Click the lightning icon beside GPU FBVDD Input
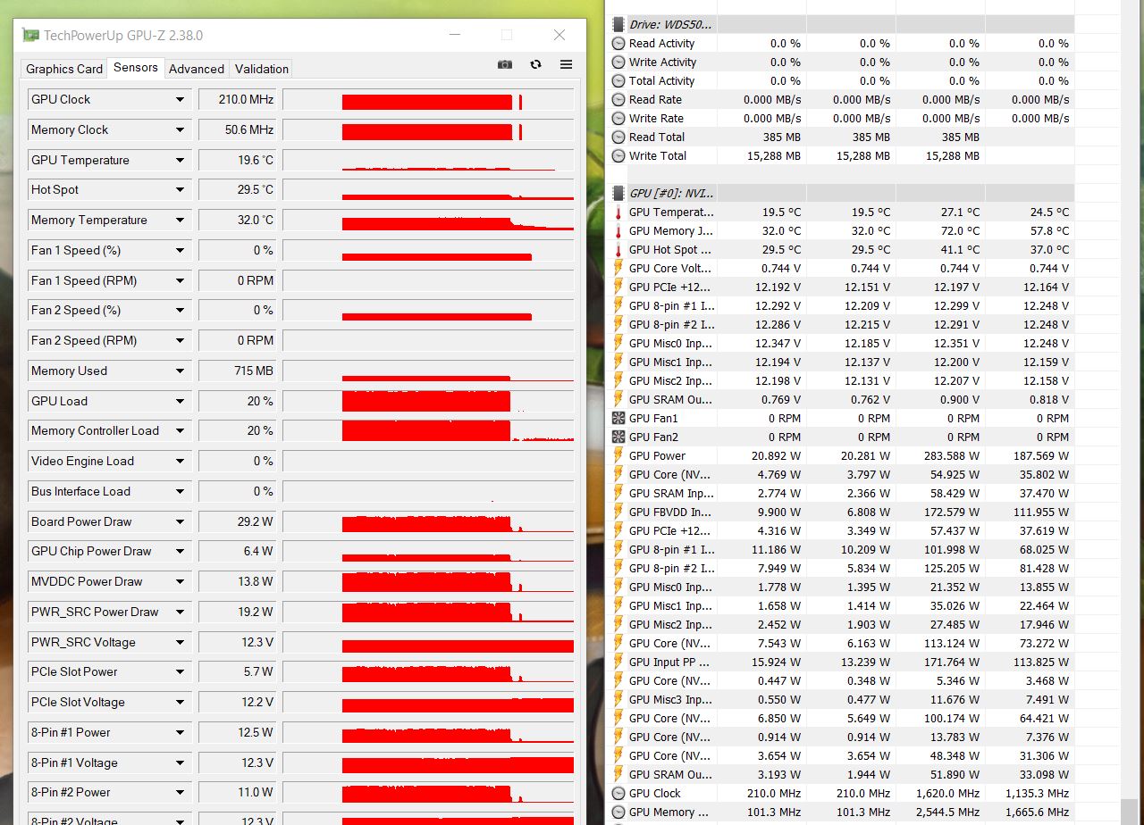This screenshot has height=825, width=1144. point(618,512)
